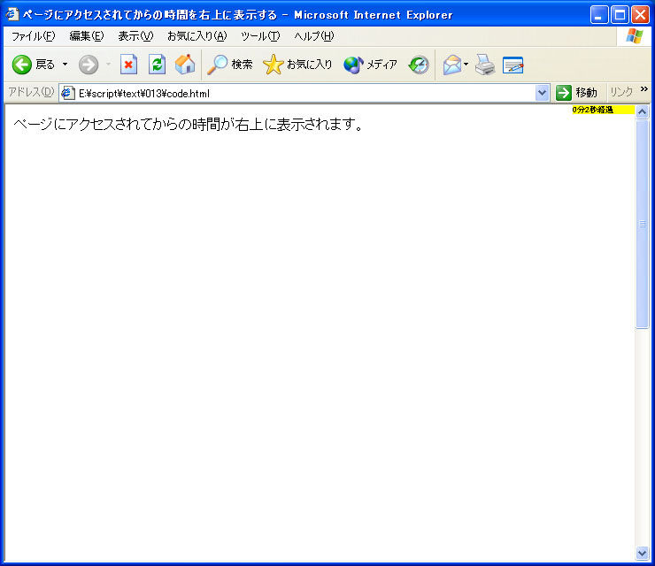Open the 編集(E) menu
The width and height of the screenshot is (655, 566).
(x=87, y=36)
